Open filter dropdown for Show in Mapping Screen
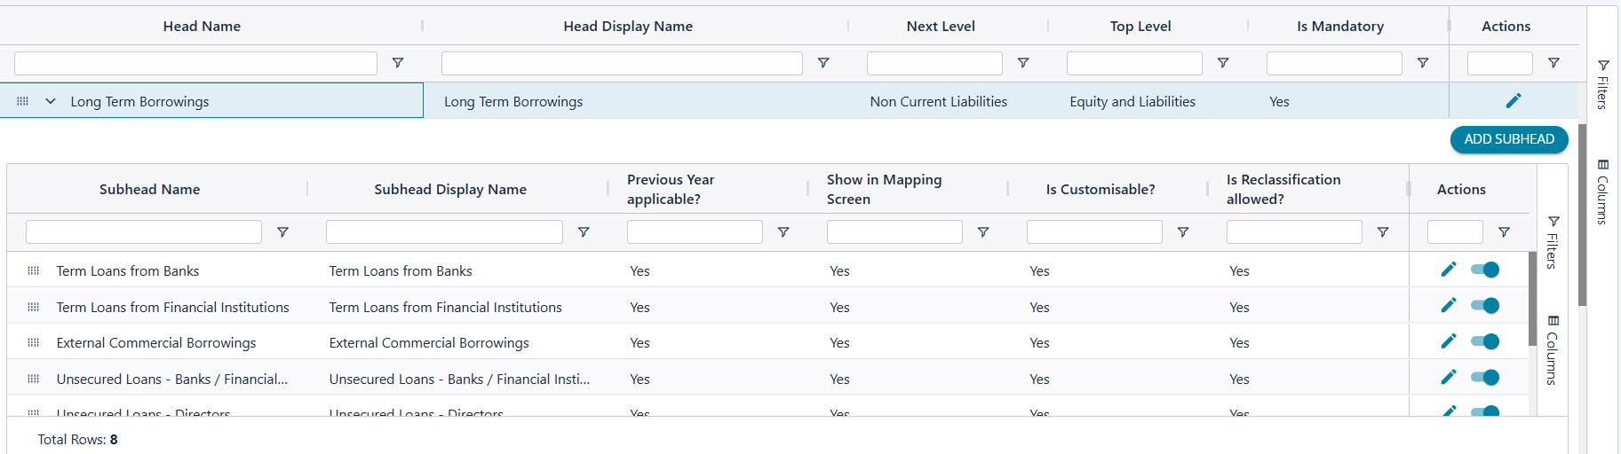1621x454 pixels. coord(983,232)
